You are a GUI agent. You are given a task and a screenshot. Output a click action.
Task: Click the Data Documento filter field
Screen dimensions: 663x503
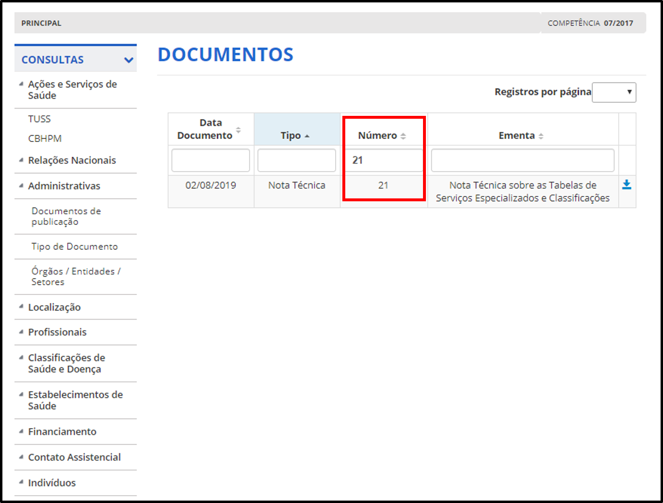211,160
